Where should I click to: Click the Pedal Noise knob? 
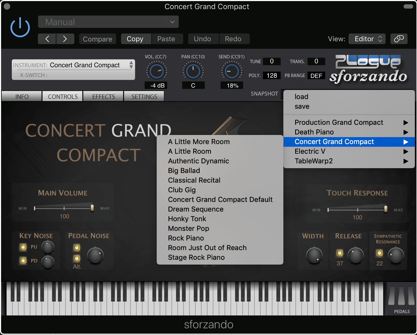point(95,255)
